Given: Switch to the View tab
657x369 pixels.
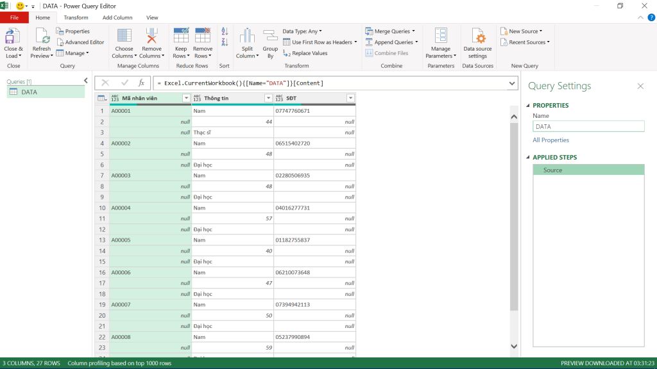Looking at the screenshot, I should (152, 17).
